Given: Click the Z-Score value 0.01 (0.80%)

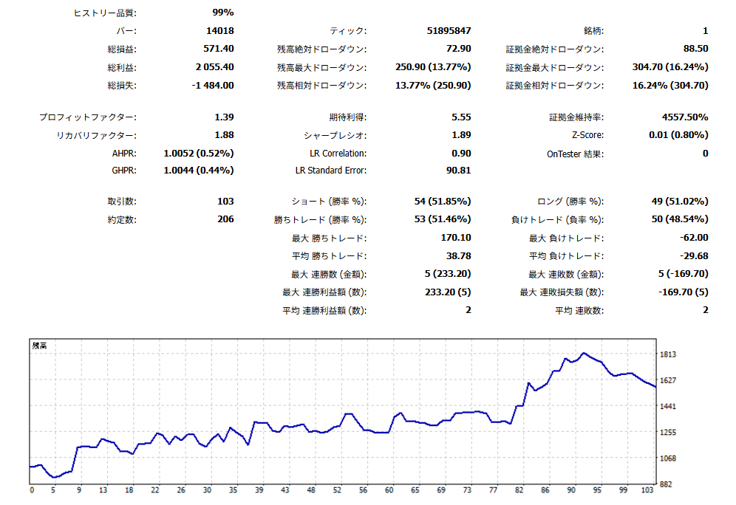Looking at the screenshot, I should pos(678,135).
